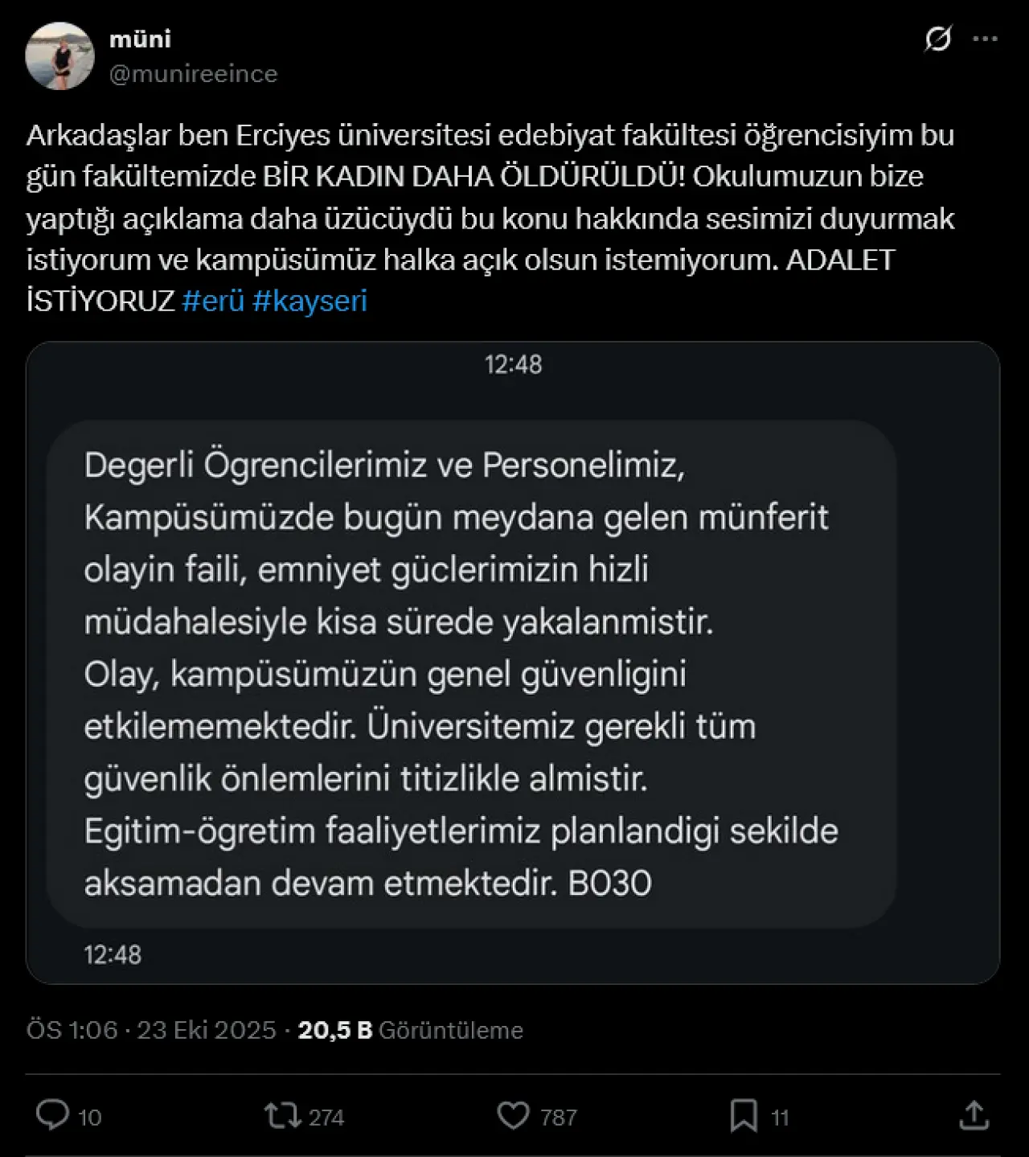Image resolution: width=1029 pixels, height=1157 pixels.
Task: Like the post with the heart icon
Action: pos(514,1115)
